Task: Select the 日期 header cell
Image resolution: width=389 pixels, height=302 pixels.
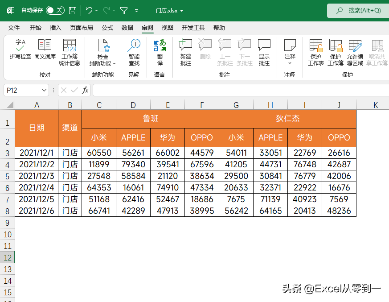Action: [x=37, y=128]
